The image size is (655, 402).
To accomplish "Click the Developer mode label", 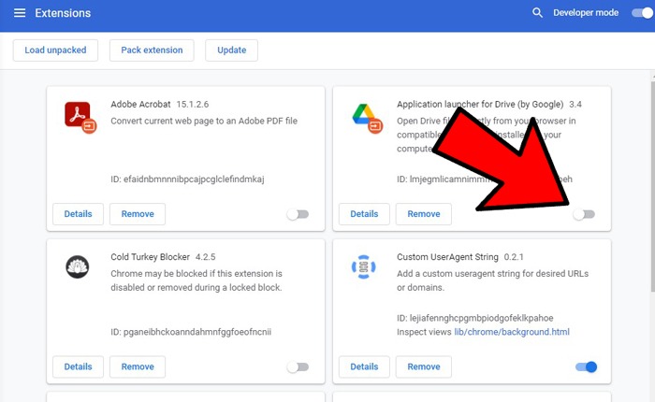I will pyautogui.click(x=586, y=13).
